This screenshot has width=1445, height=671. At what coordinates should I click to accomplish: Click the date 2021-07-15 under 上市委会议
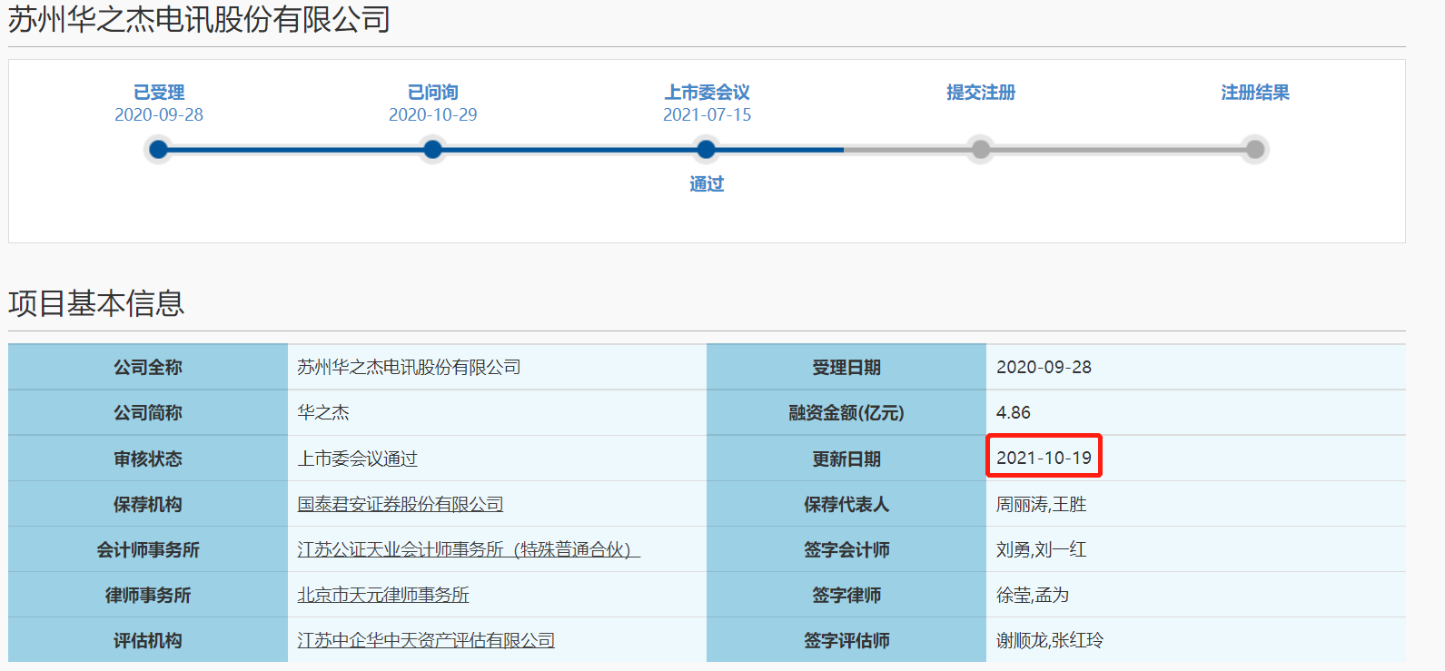707,114
